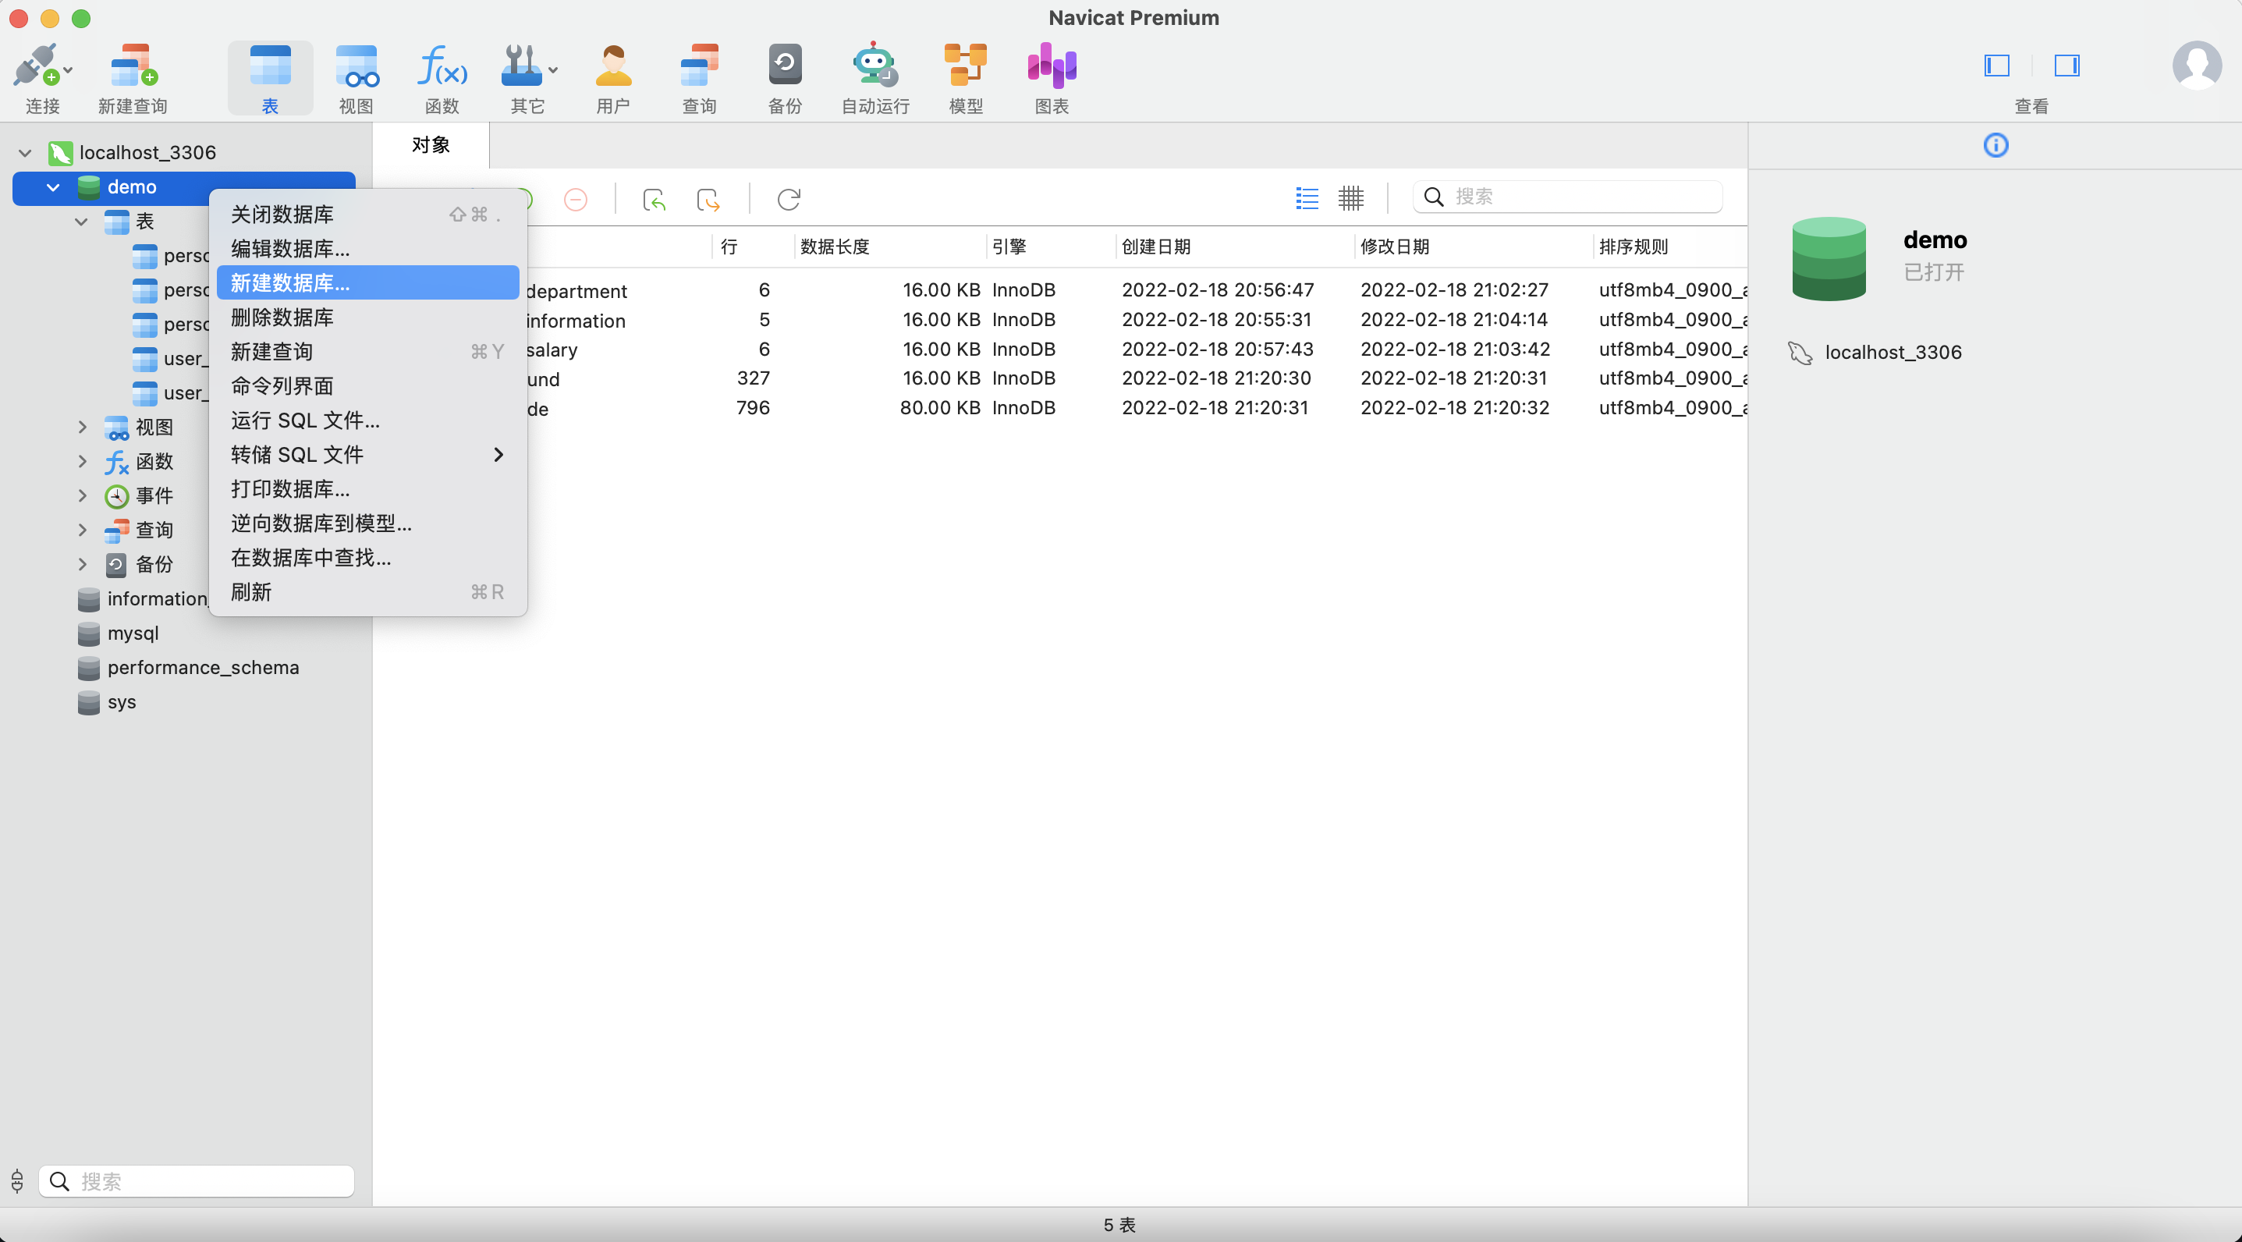The image size is (2242, 1242).
Task: Click the object list search field
Action: (x=1566, y=197)
